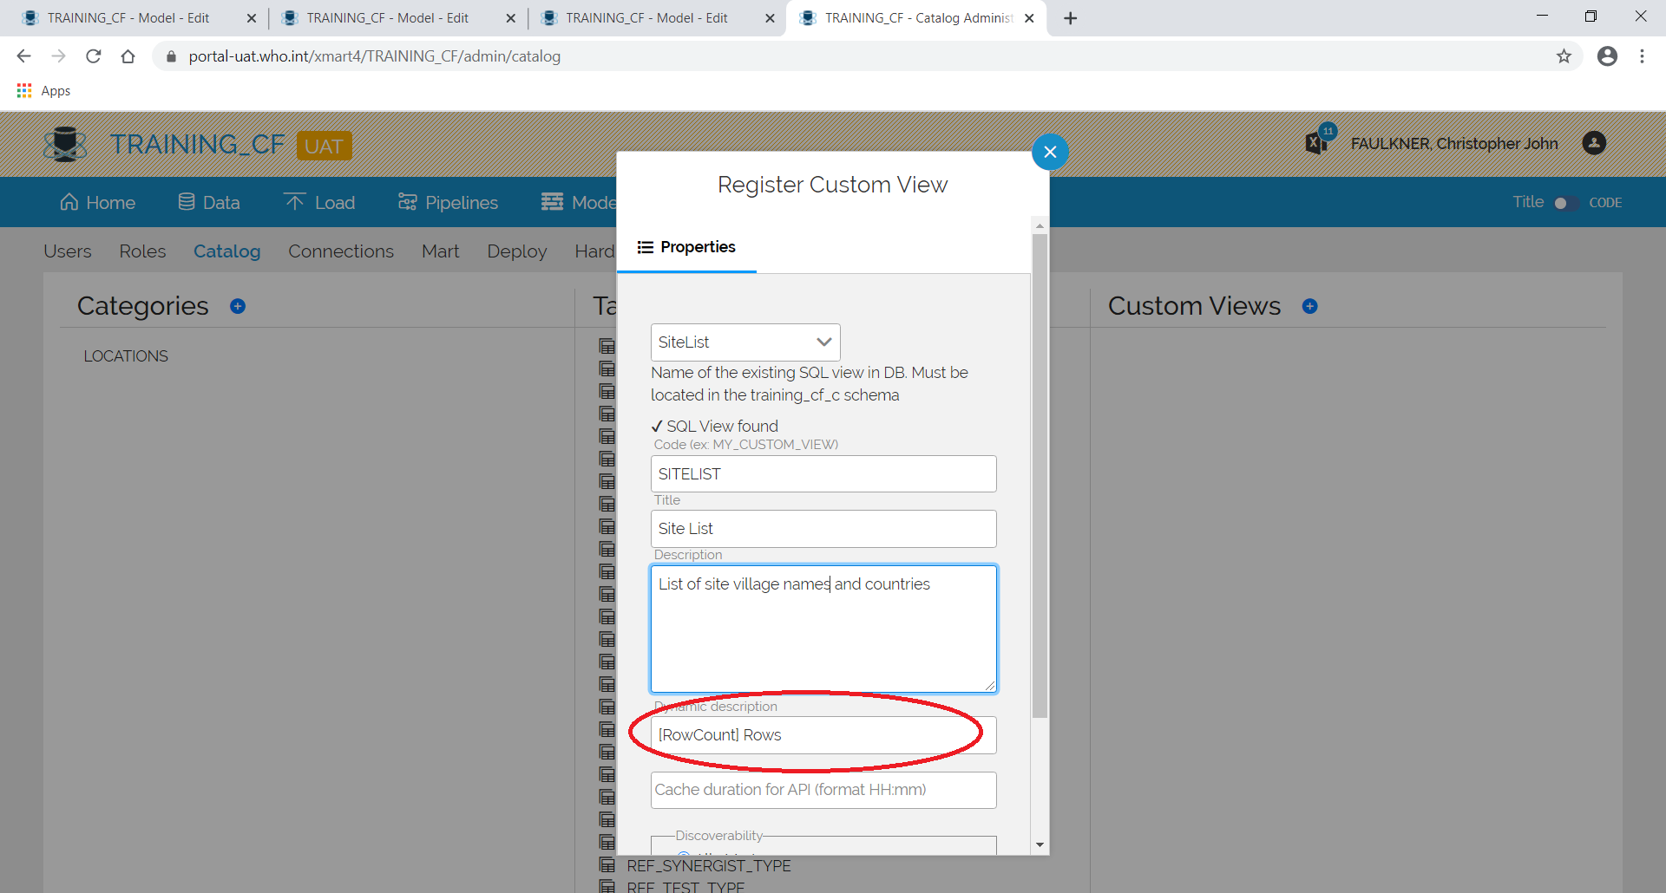Toggle the Title/CODE display switch
This screenshot has width=1666, height=893.
(1565, 203)
